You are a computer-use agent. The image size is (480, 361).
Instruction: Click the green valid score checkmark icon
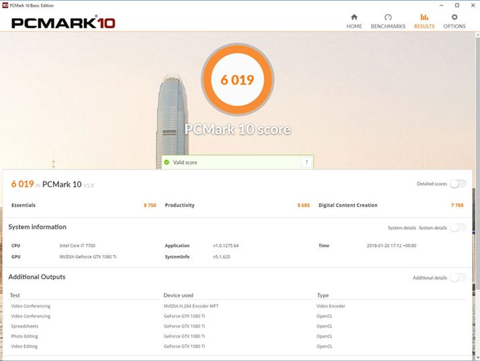coord(166,162)
